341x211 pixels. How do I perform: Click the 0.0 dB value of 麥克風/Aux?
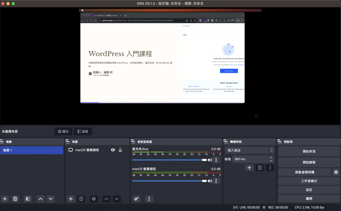tap(216, 149)
